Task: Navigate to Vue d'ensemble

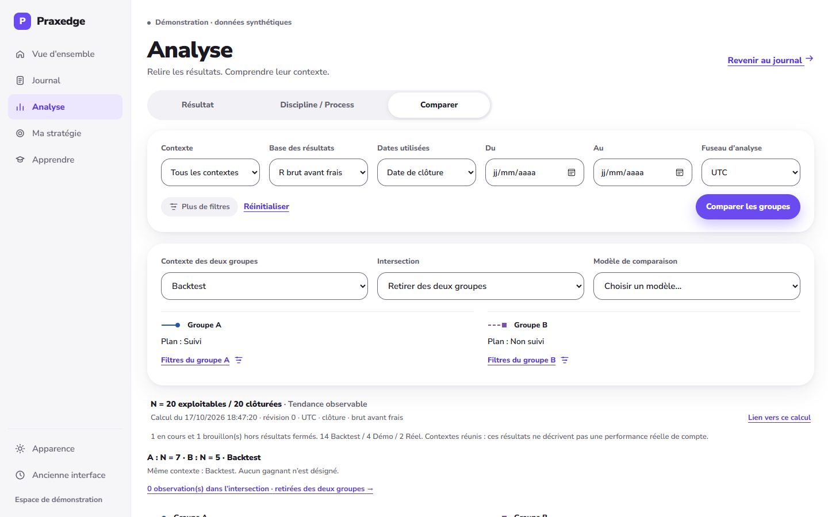Action: (x=65, y=54)
